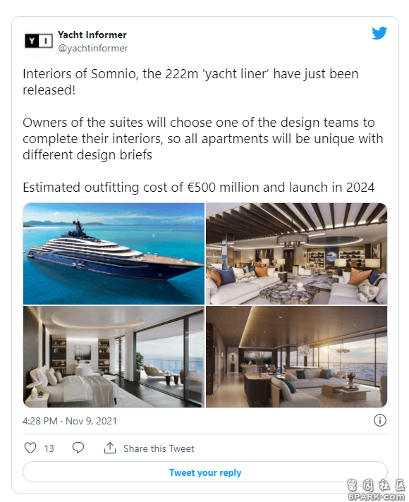
Task: View the lounge with beamed ceiling photo
Action: (297, 254)
